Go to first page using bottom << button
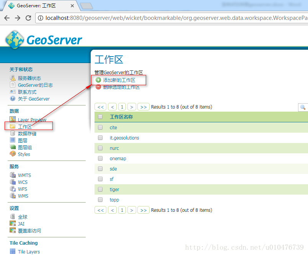The height and width of the screenshot is (255, 308). pyautogui.click(x=100, y=210)
